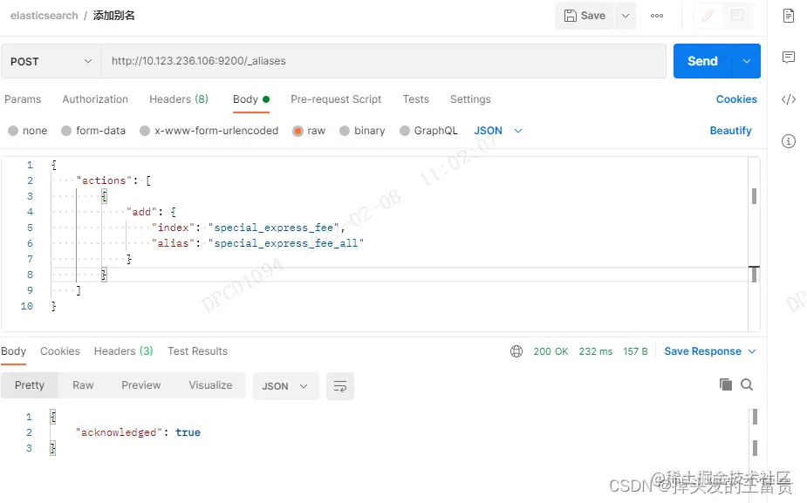Screen dimensions: 807x503
Task: Click the true value in the response
Action: pos(188,432)
